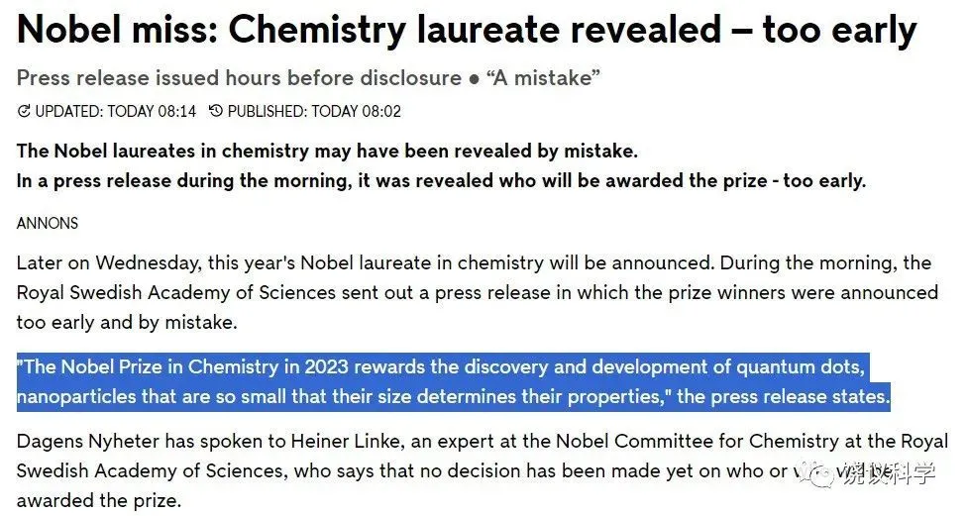Click the 'Later on Wednesday' paragraph
Viewport: 967px width, 516px height.
point(478,293)
